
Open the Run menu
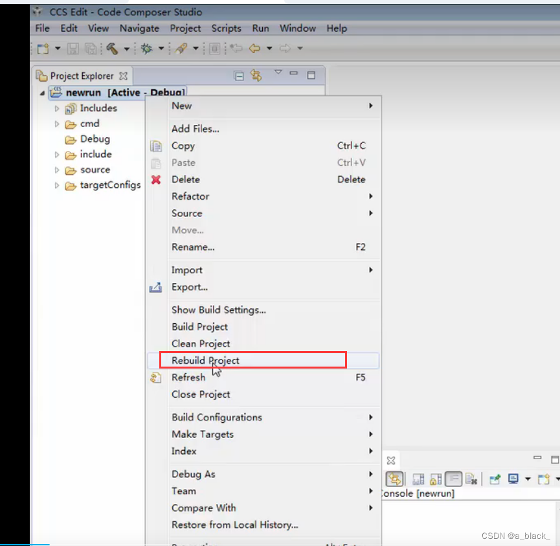pos(260,28)
